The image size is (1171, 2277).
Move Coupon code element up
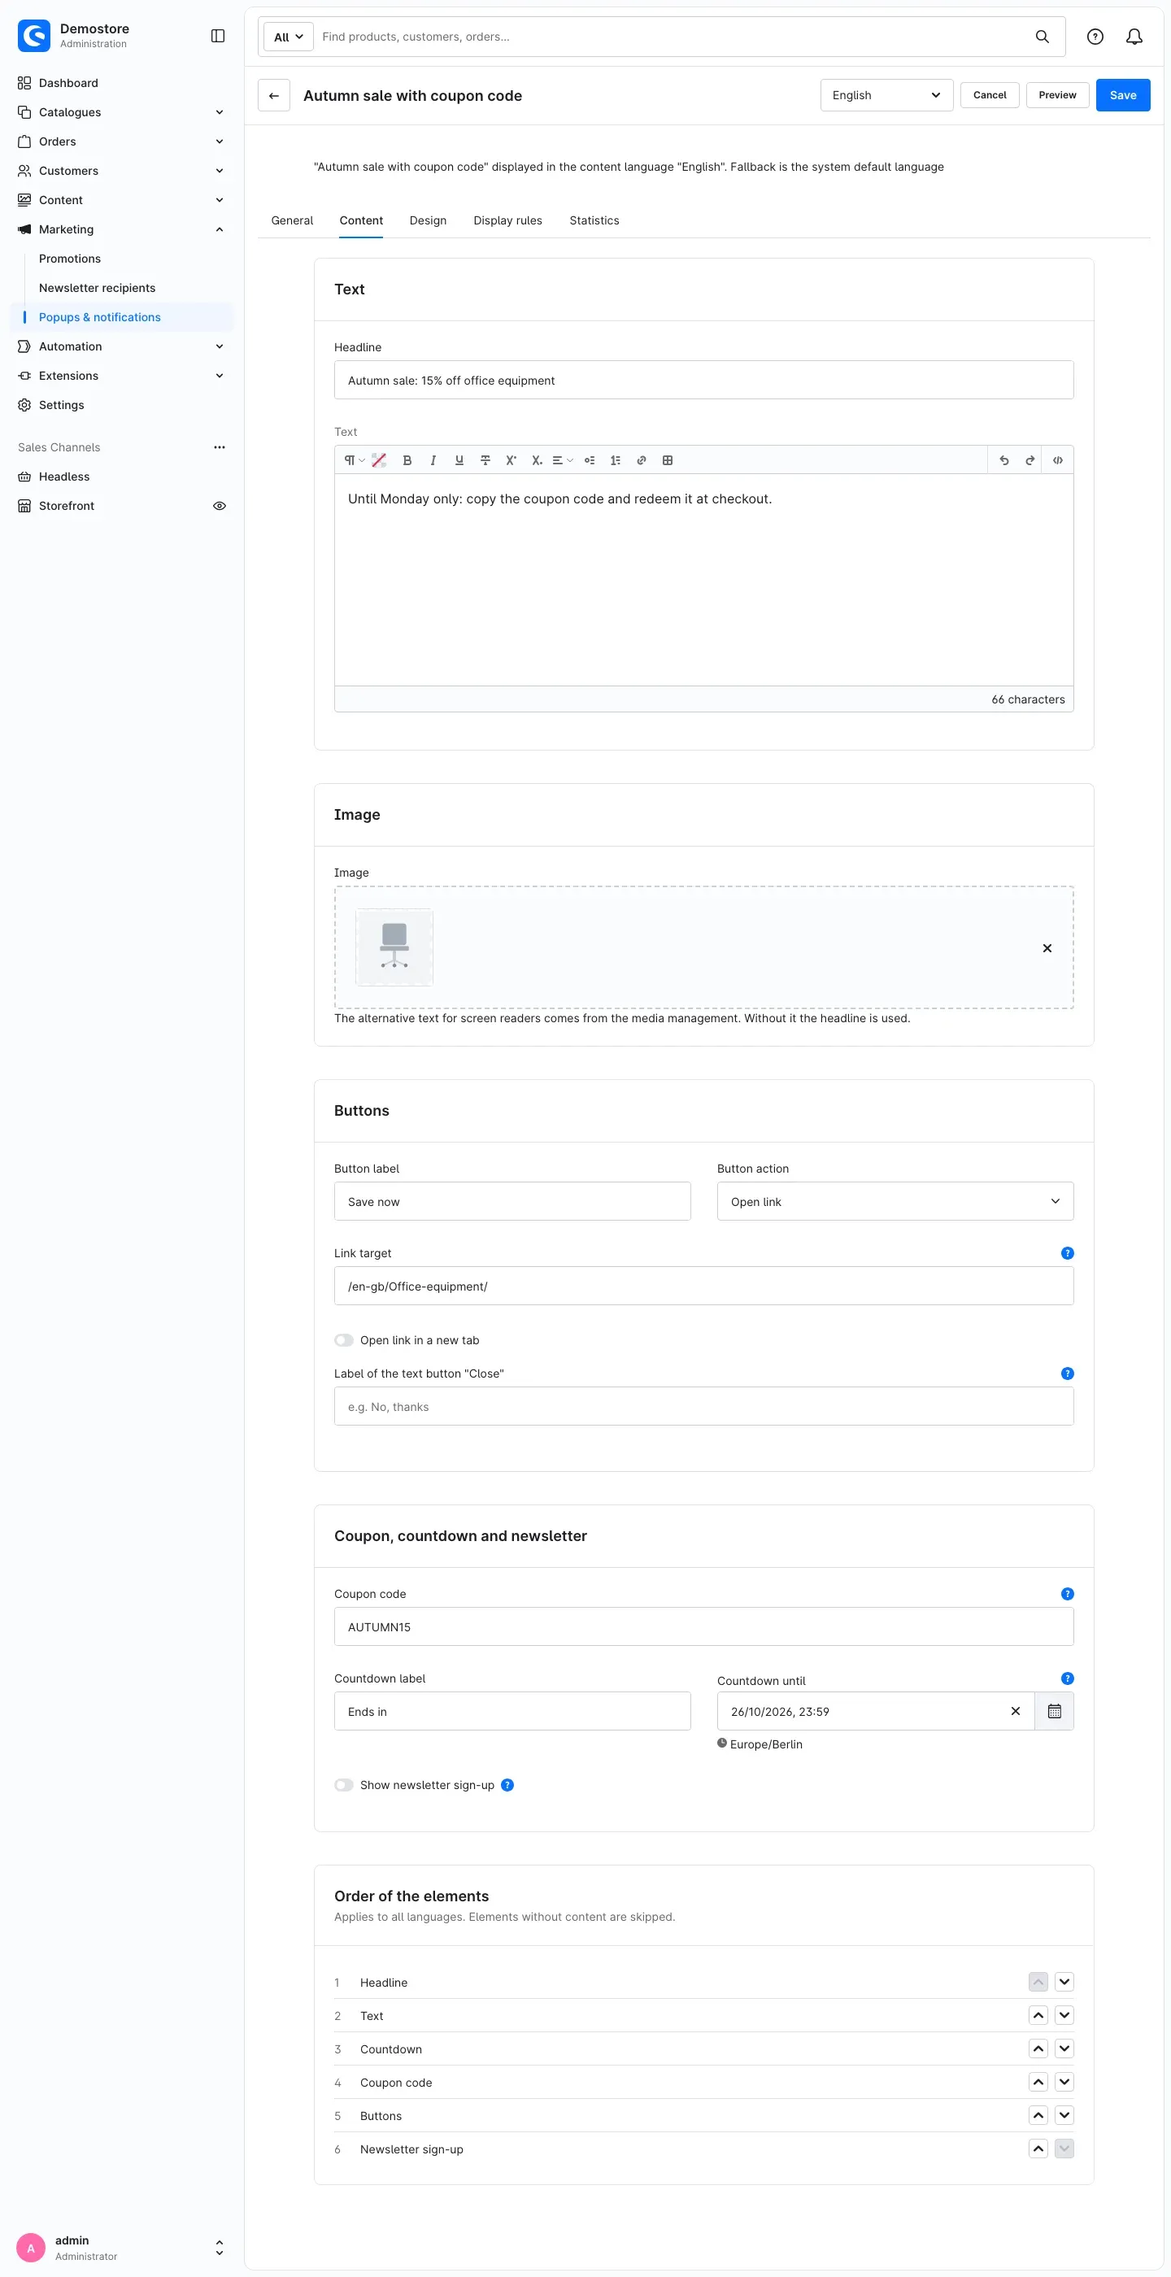(x=1038, y=2082)
